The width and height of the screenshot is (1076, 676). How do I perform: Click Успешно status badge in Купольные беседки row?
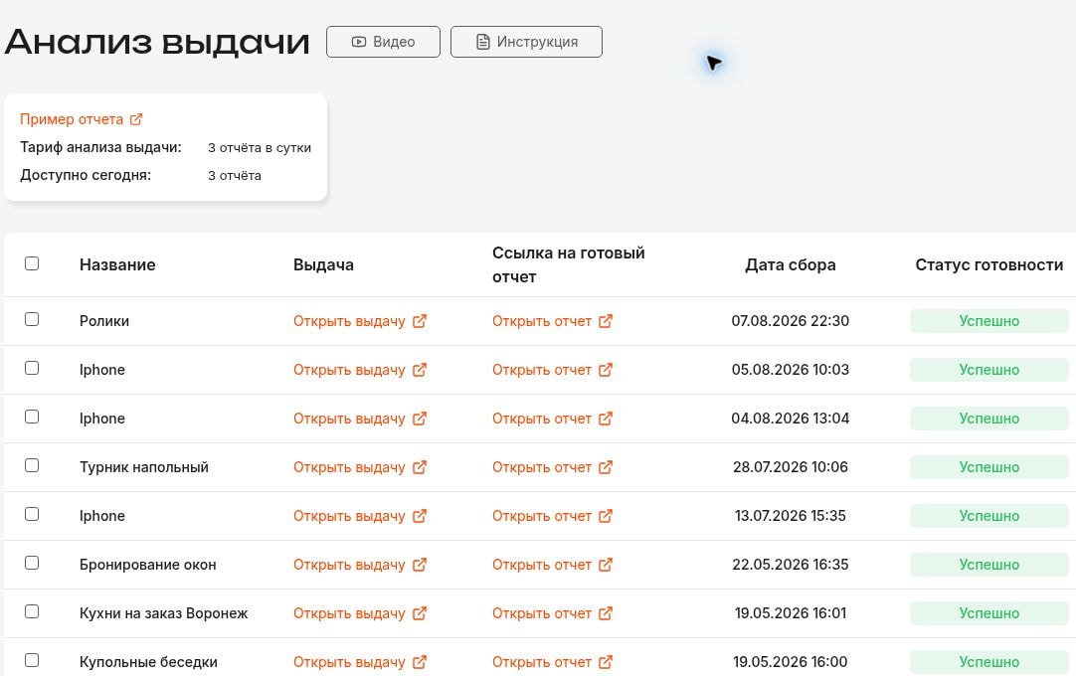tap(988, 662)
